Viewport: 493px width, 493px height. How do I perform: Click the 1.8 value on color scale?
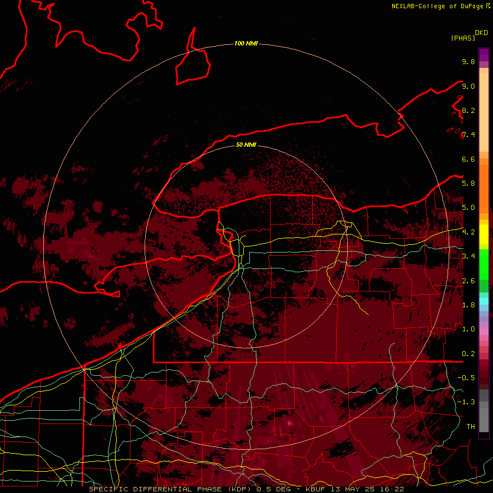click(x=468, y=305)
